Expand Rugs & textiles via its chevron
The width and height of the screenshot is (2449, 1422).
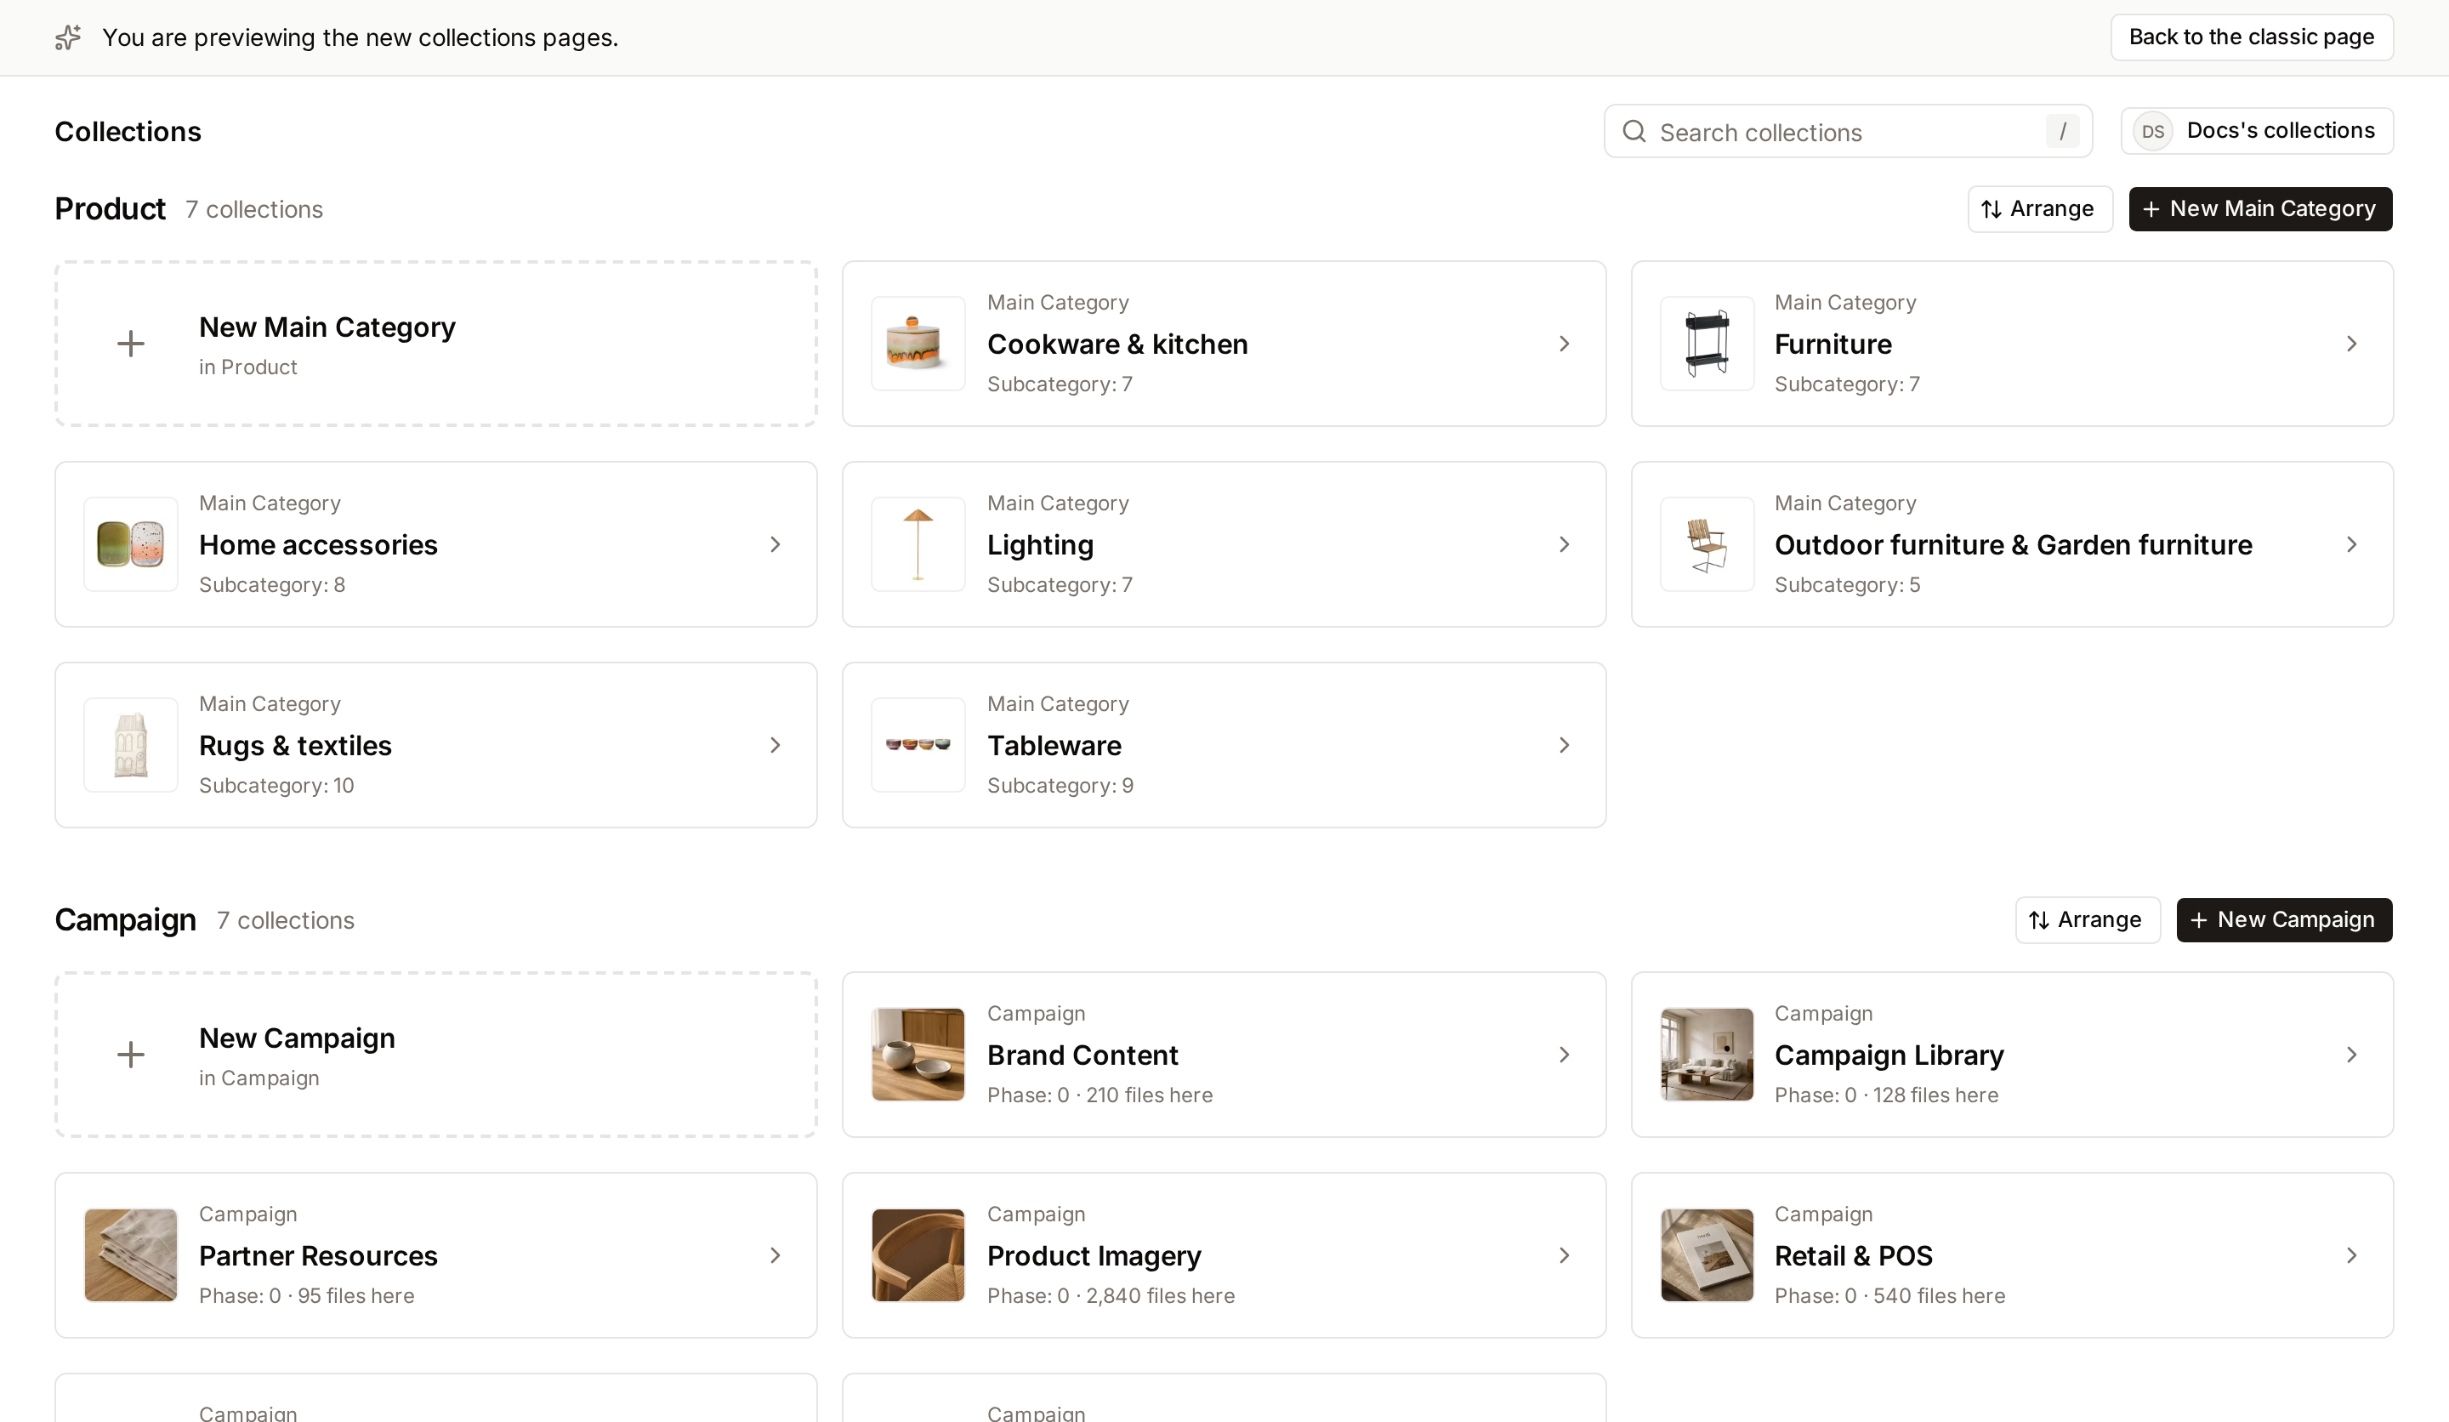click(775, 746)
